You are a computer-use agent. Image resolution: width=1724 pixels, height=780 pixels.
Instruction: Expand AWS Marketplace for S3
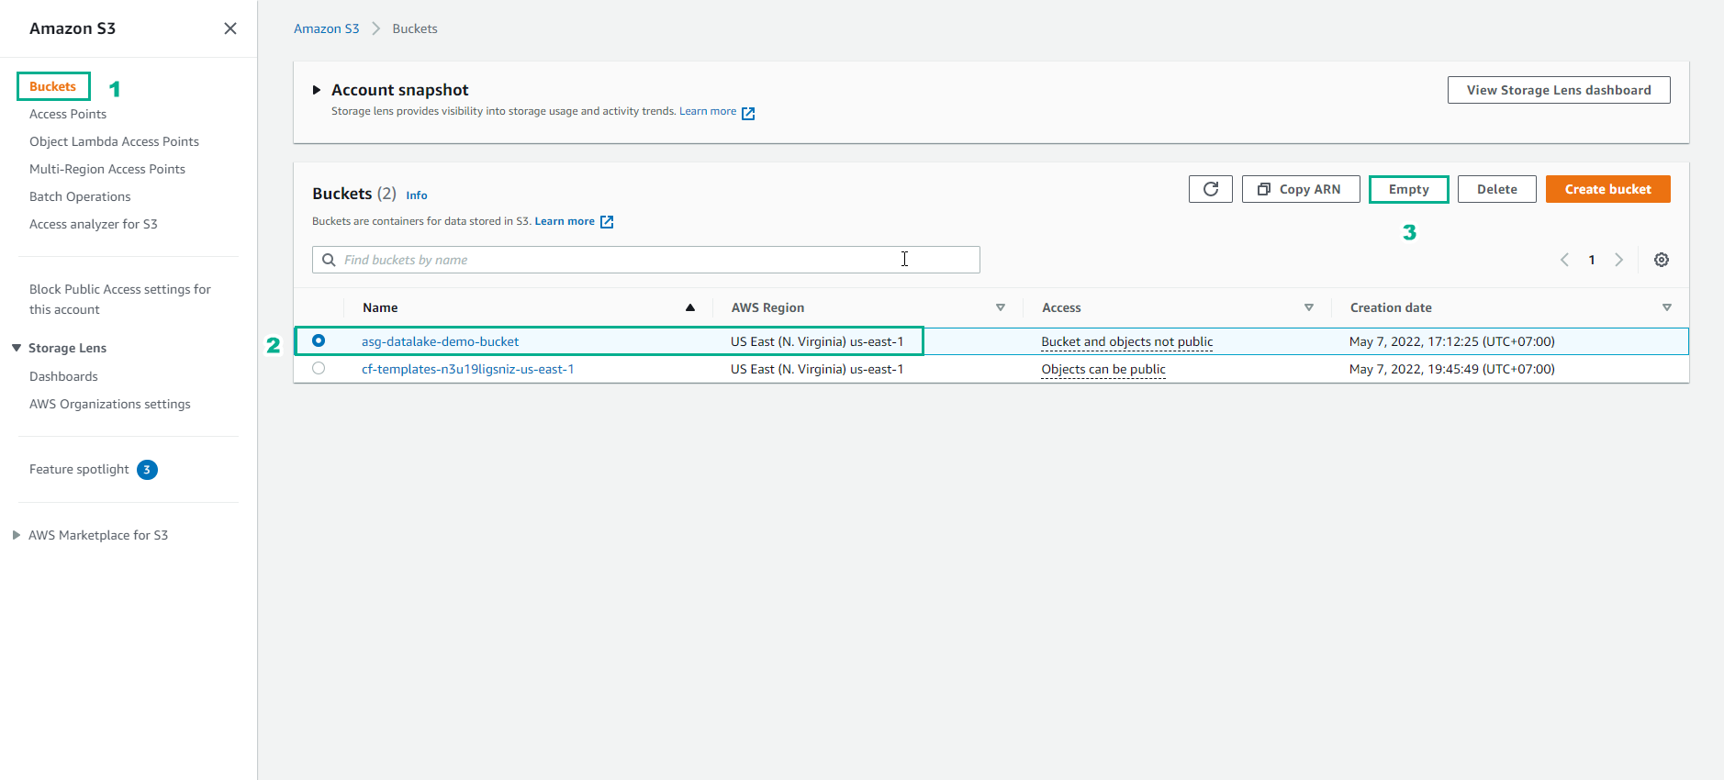[17, 535]
